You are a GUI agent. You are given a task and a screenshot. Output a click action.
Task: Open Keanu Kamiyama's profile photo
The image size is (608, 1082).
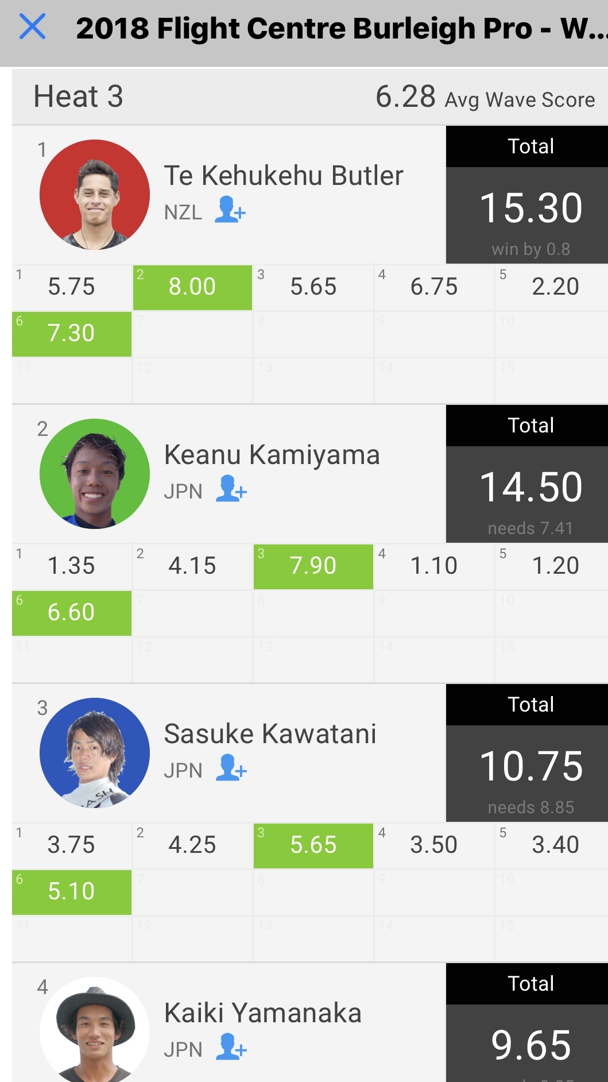(95, 473)
